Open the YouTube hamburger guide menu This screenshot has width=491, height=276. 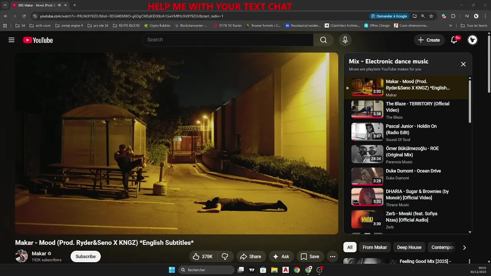click(x=12, y=40)
